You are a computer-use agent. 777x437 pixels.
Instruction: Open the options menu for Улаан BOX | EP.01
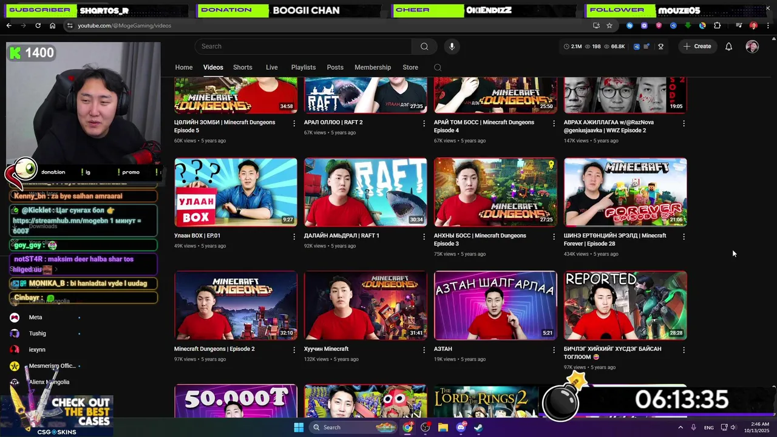point(294,236)
